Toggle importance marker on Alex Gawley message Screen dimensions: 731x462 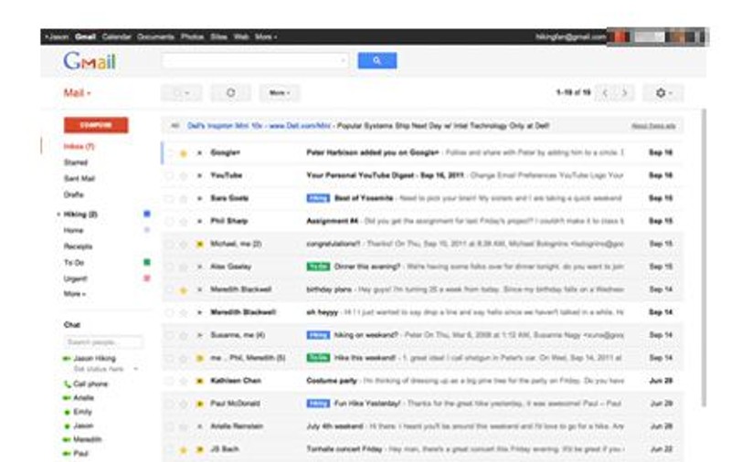click(x=200, y=267)
